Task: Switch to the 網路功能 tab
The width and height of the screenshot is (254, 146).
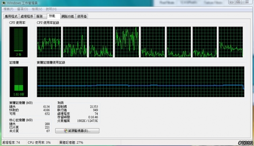Action: click(68, 16)
